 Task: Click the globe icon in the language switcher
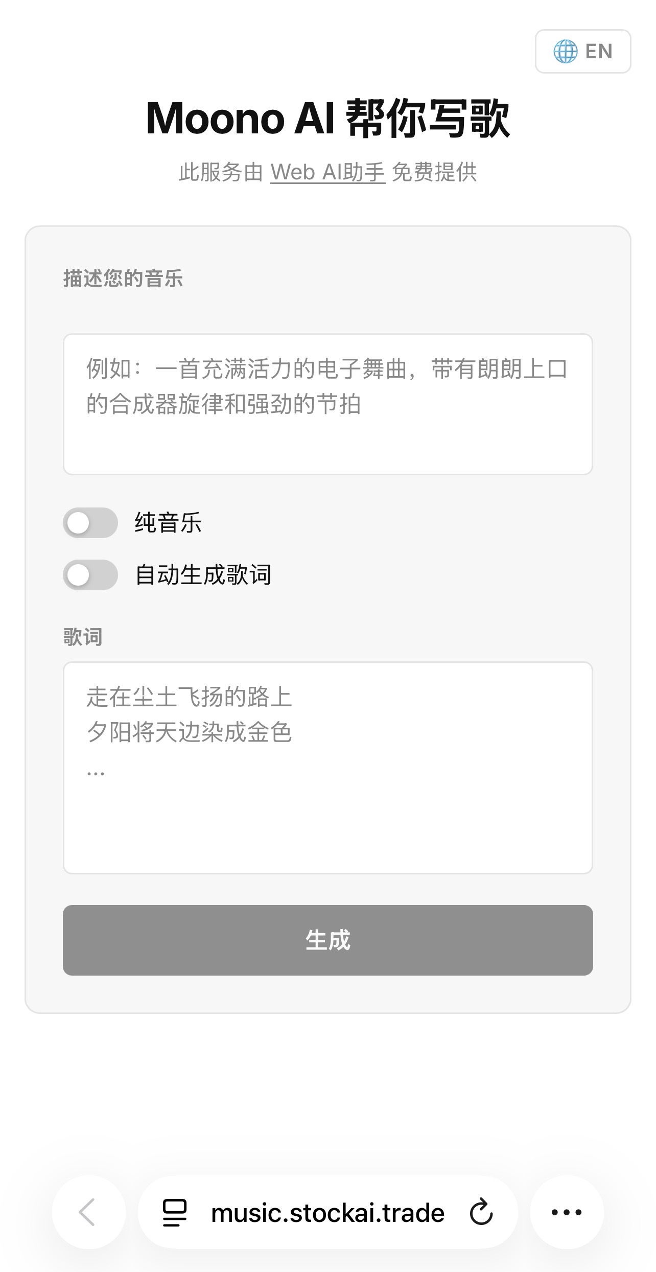(565, 52)
